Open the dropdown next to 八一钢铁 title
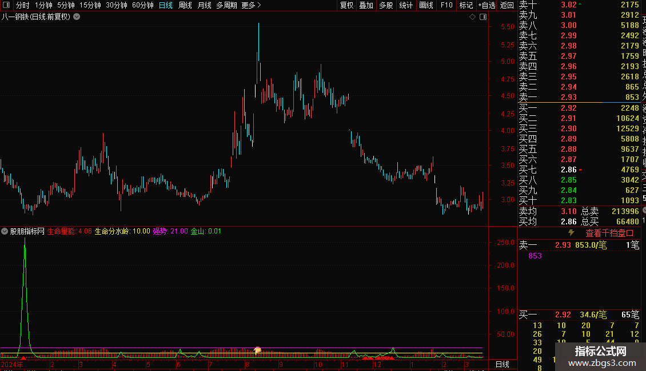Screen dimensions: 646x371 click(77, 17)
